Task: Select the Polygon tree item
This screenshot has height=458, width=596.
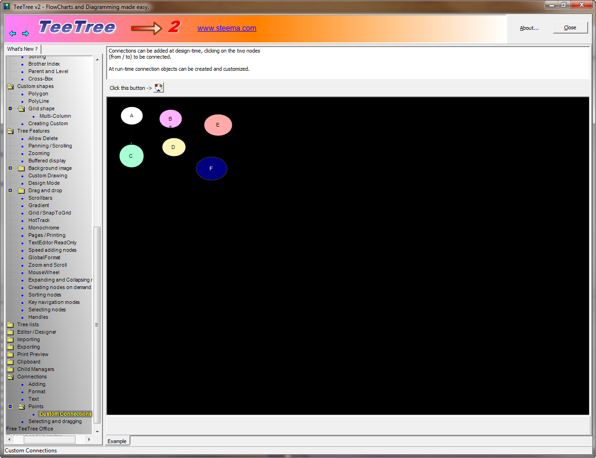Action: point(38,94)
